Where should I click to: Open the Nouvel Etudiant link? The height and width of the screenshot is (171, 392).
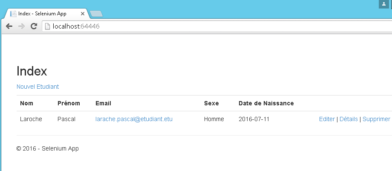[37, 87]
